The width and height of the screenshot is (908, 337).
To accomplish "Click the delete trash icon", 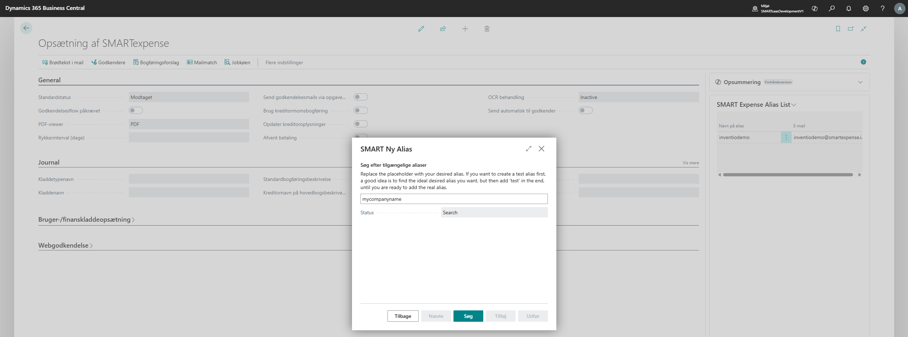I will click(x=487, y=29).
